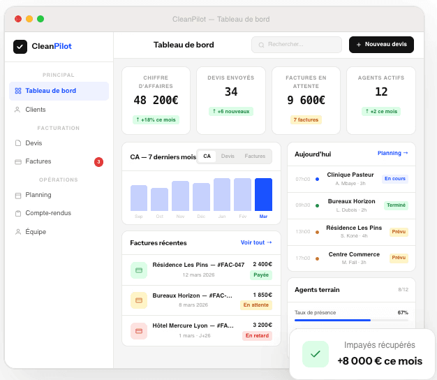Click the Terminé status tag
This screenshot has height=380, width=437.
[x=396, y=205]
